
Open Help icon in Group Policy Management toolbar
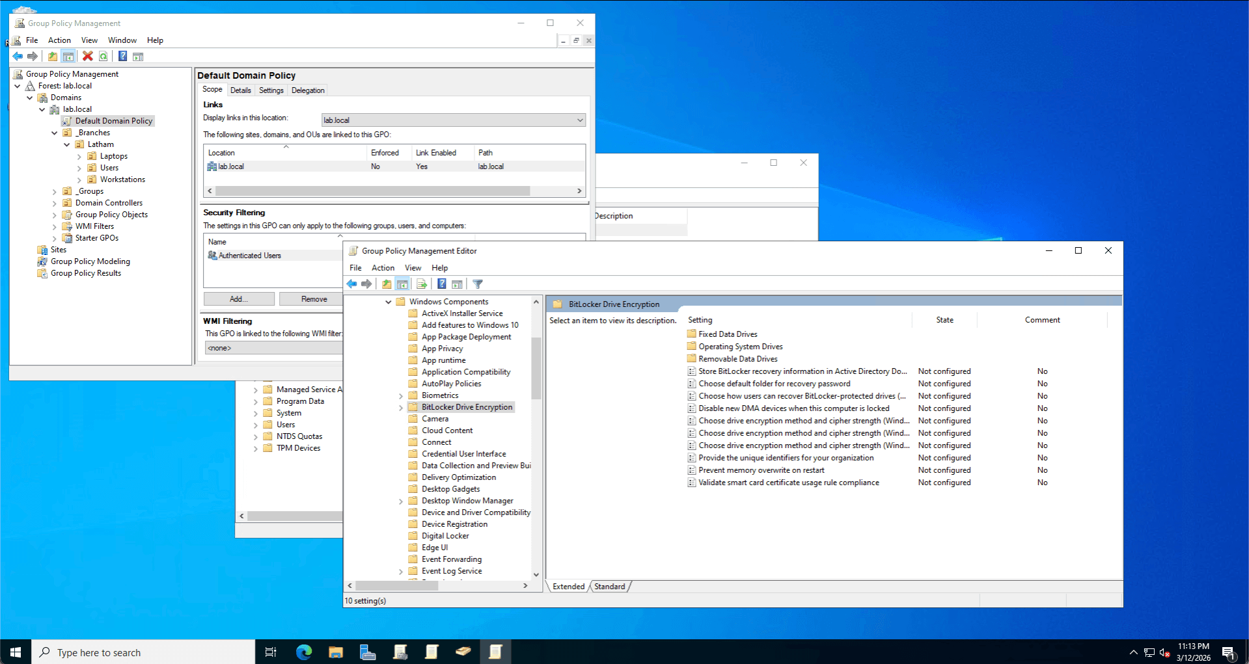click(122, 57)
